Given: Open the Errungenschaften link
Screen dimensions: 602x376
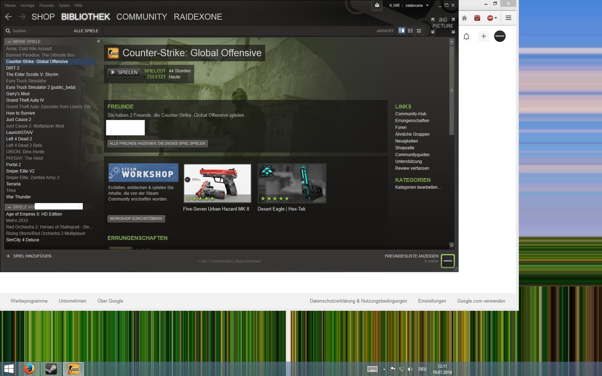Looking at the screenshot, I should [x=412, y=121].
